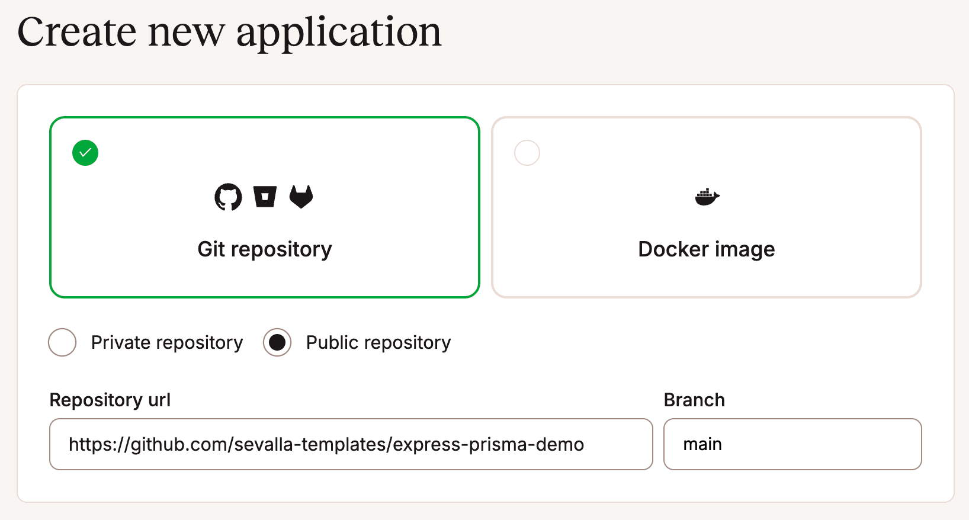Click the unselected circle on Docker image card
The width and height of the screenshot is (969, 520).
[527, 153]
